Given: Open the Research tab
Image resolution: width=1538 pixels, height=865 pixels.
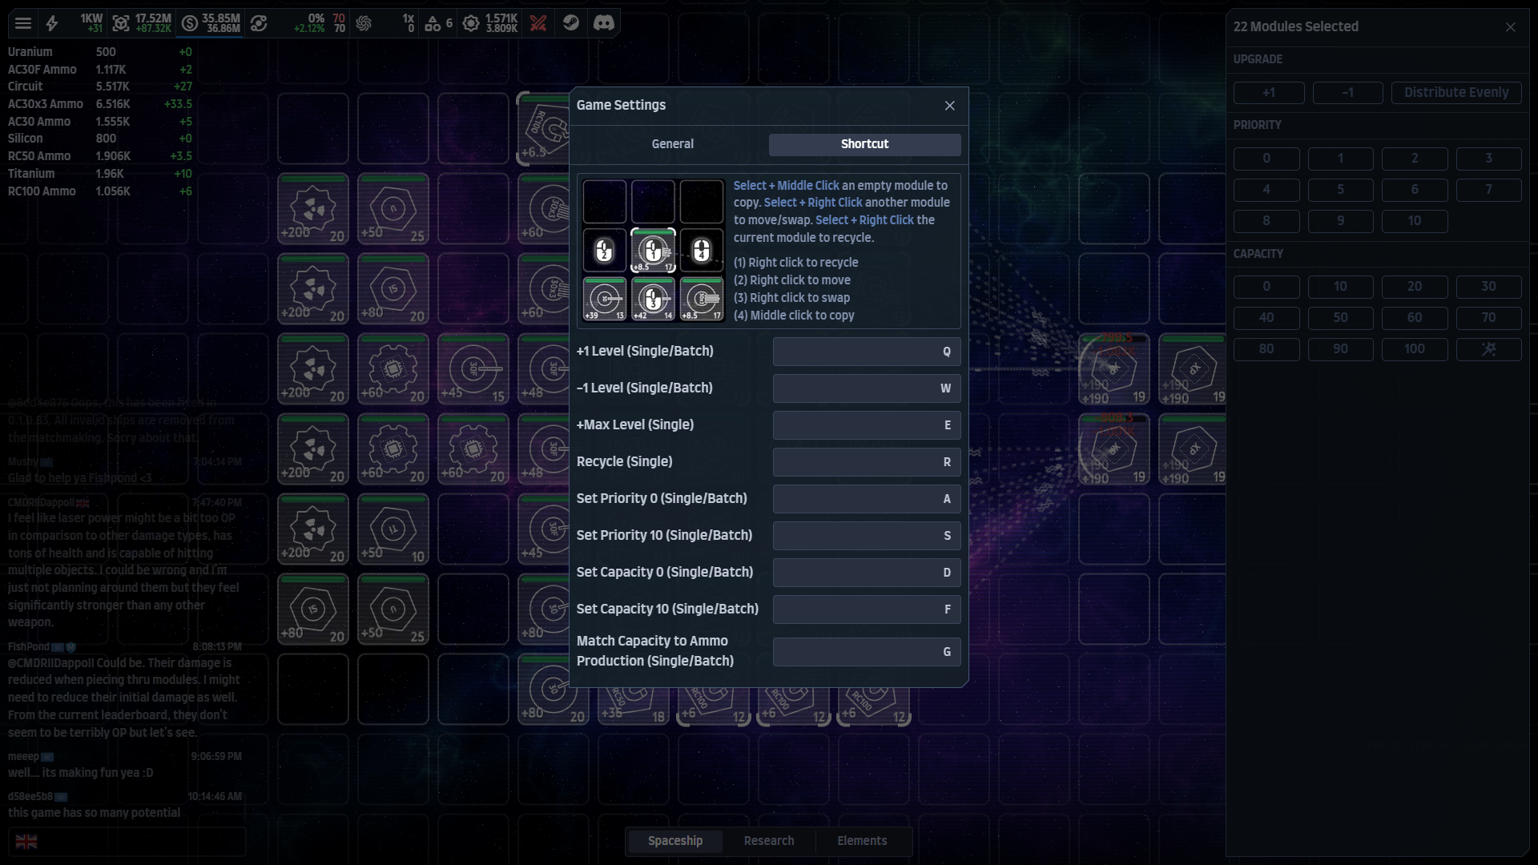Looking at the screenshot, I should pyautogui.click(x=769, y=841).
